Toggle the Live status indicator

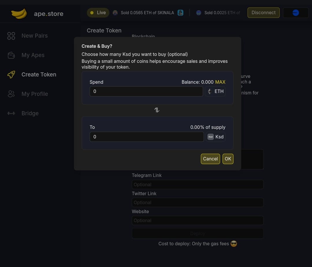point(98,12)
